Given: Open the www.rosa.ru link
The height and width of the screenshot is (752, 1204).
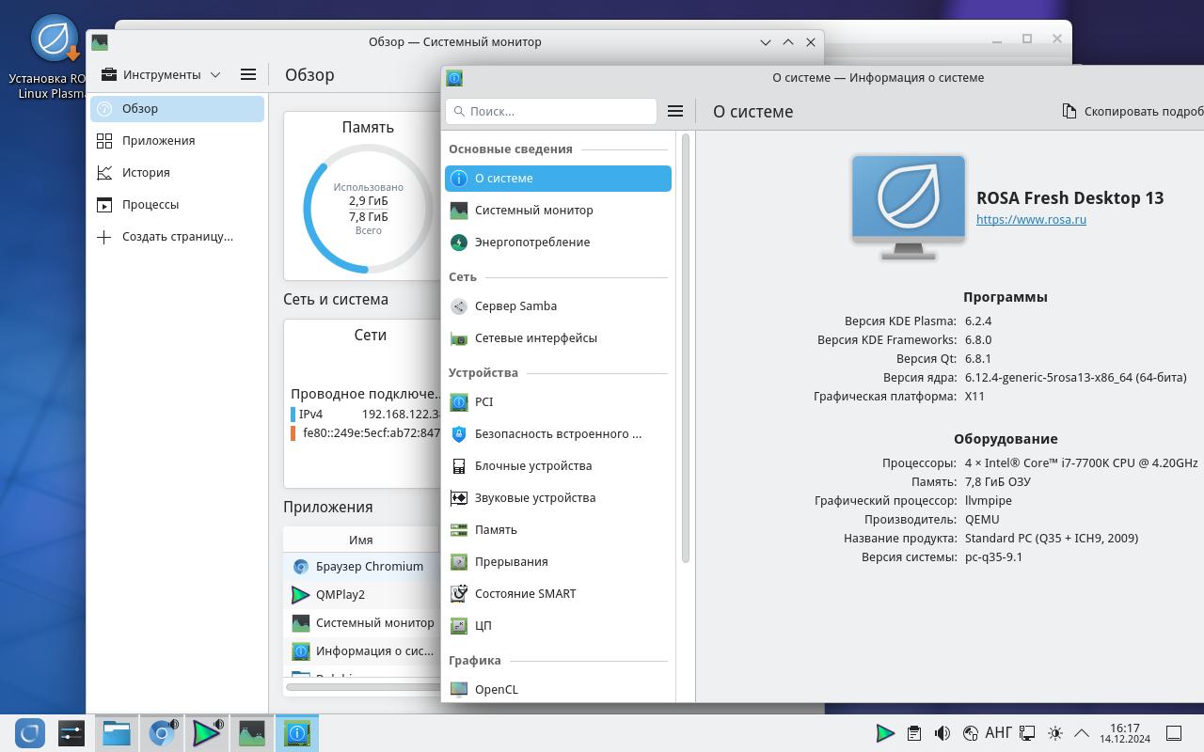Looking at the screenshot, I should (1031, 219).
